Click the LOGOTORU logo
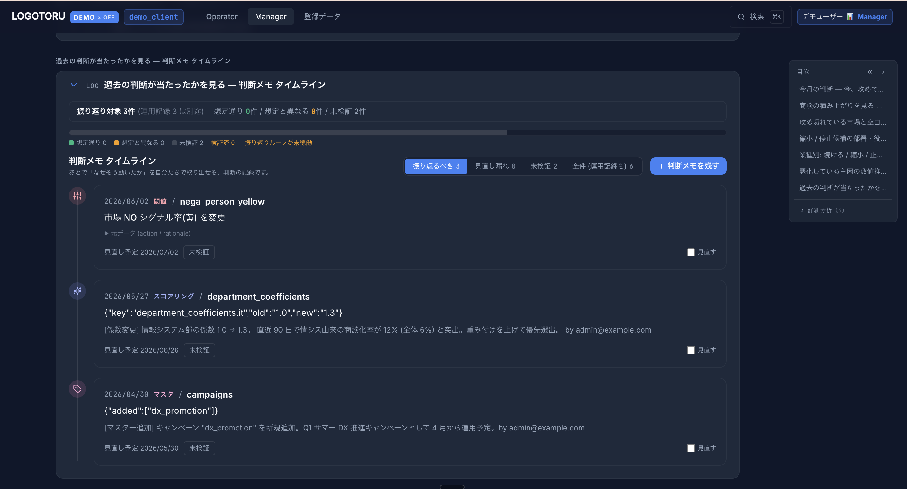This screenshot has width=907, height=489. pos(38,16)
